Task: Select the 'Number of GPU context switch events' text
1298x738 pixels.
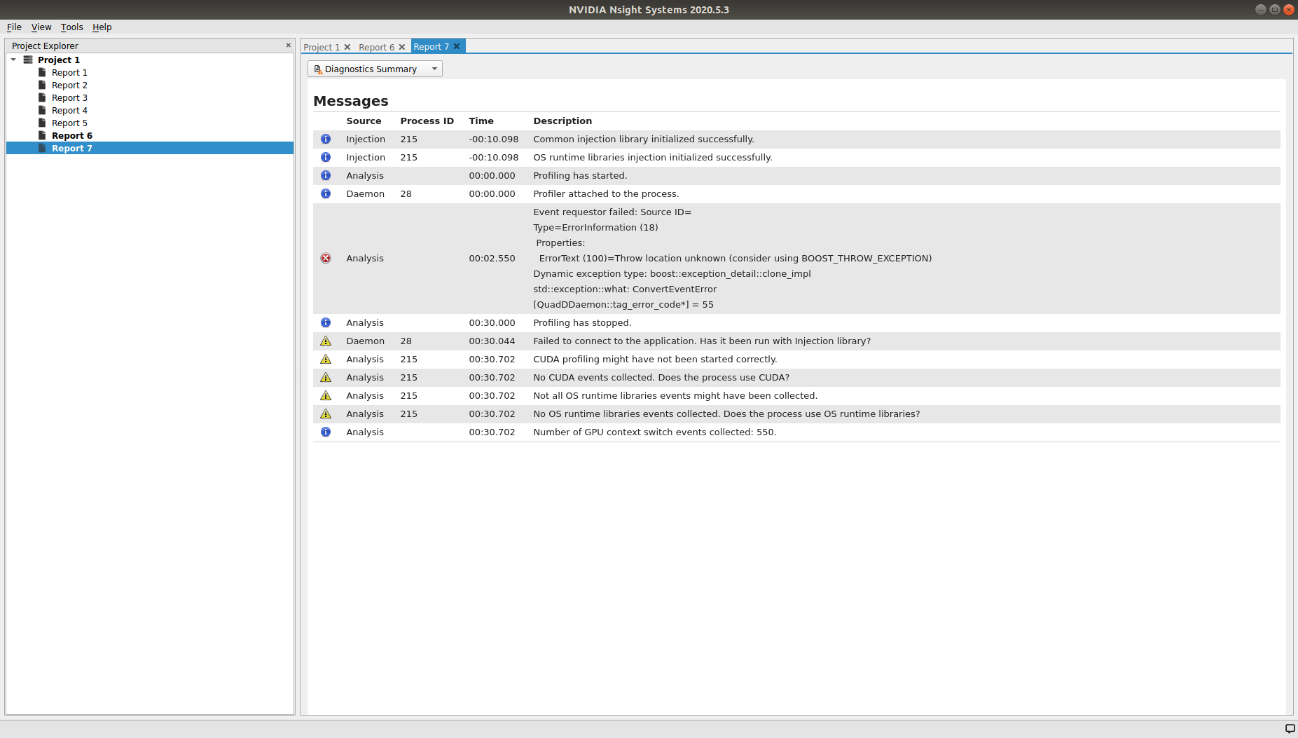Action: point(655,432)
